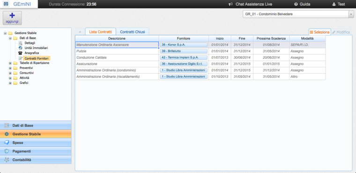
Task: Select the Amministrazione Ordinaria (riscaldamento) cell
Action: click(117, 76)
